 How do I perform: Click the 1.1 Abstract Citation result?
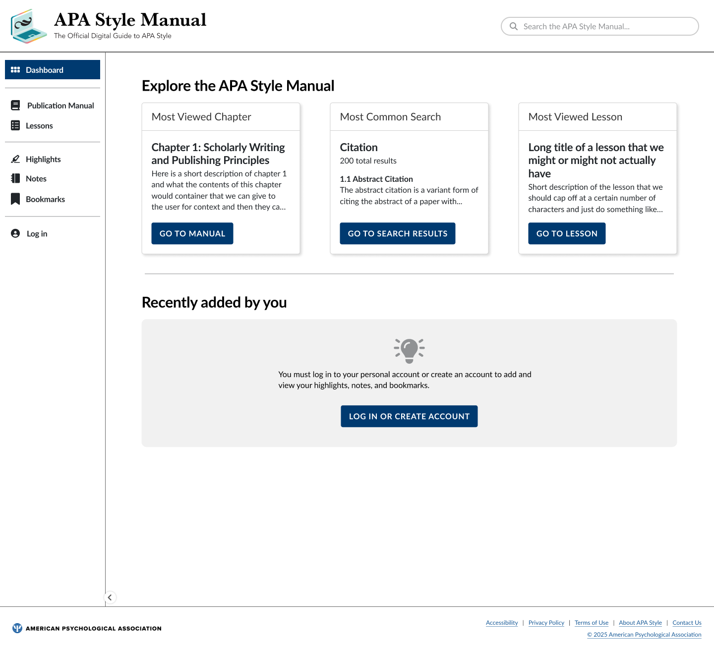tap(376, 179)
